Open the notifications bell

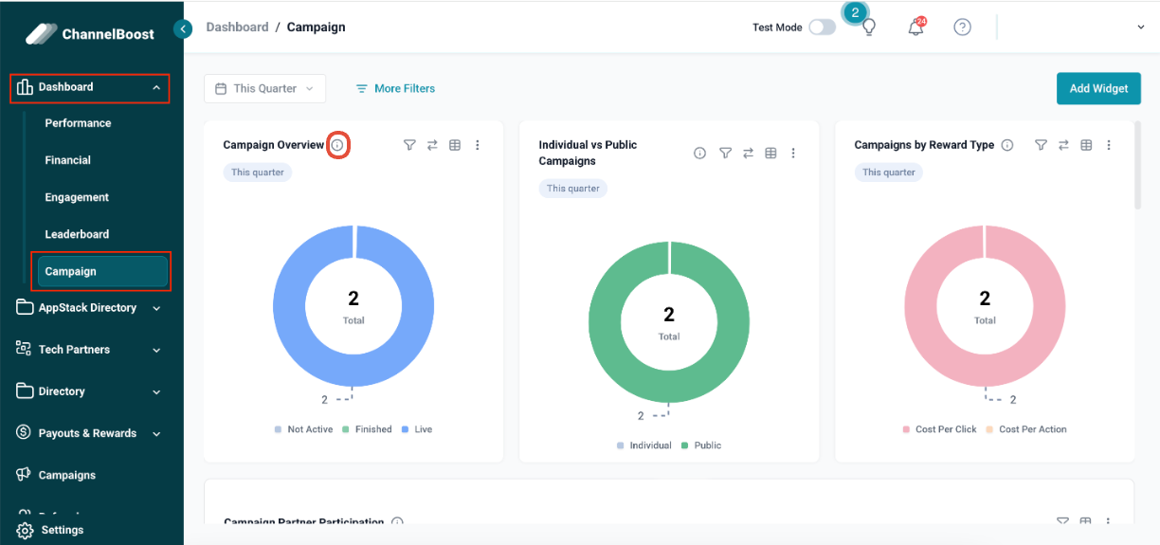(915, 27)
